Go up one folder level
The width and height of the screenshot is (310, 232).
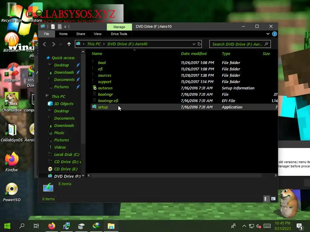pyautogui.click(x=69, y=44)
